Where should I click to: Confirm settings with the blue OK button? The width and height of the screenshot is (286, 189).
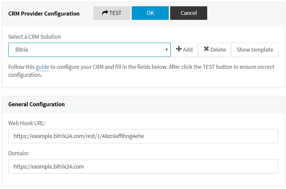(x=150, y=13)
